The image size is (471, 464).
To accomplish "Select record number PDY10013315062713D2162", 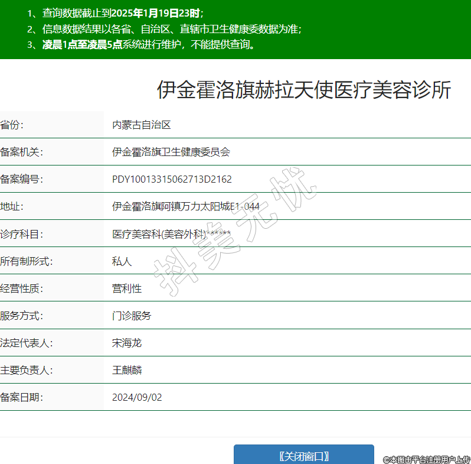I will click(172, 179).
